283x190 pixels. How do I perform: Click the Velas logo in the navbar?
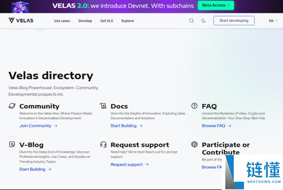point(21,20)
